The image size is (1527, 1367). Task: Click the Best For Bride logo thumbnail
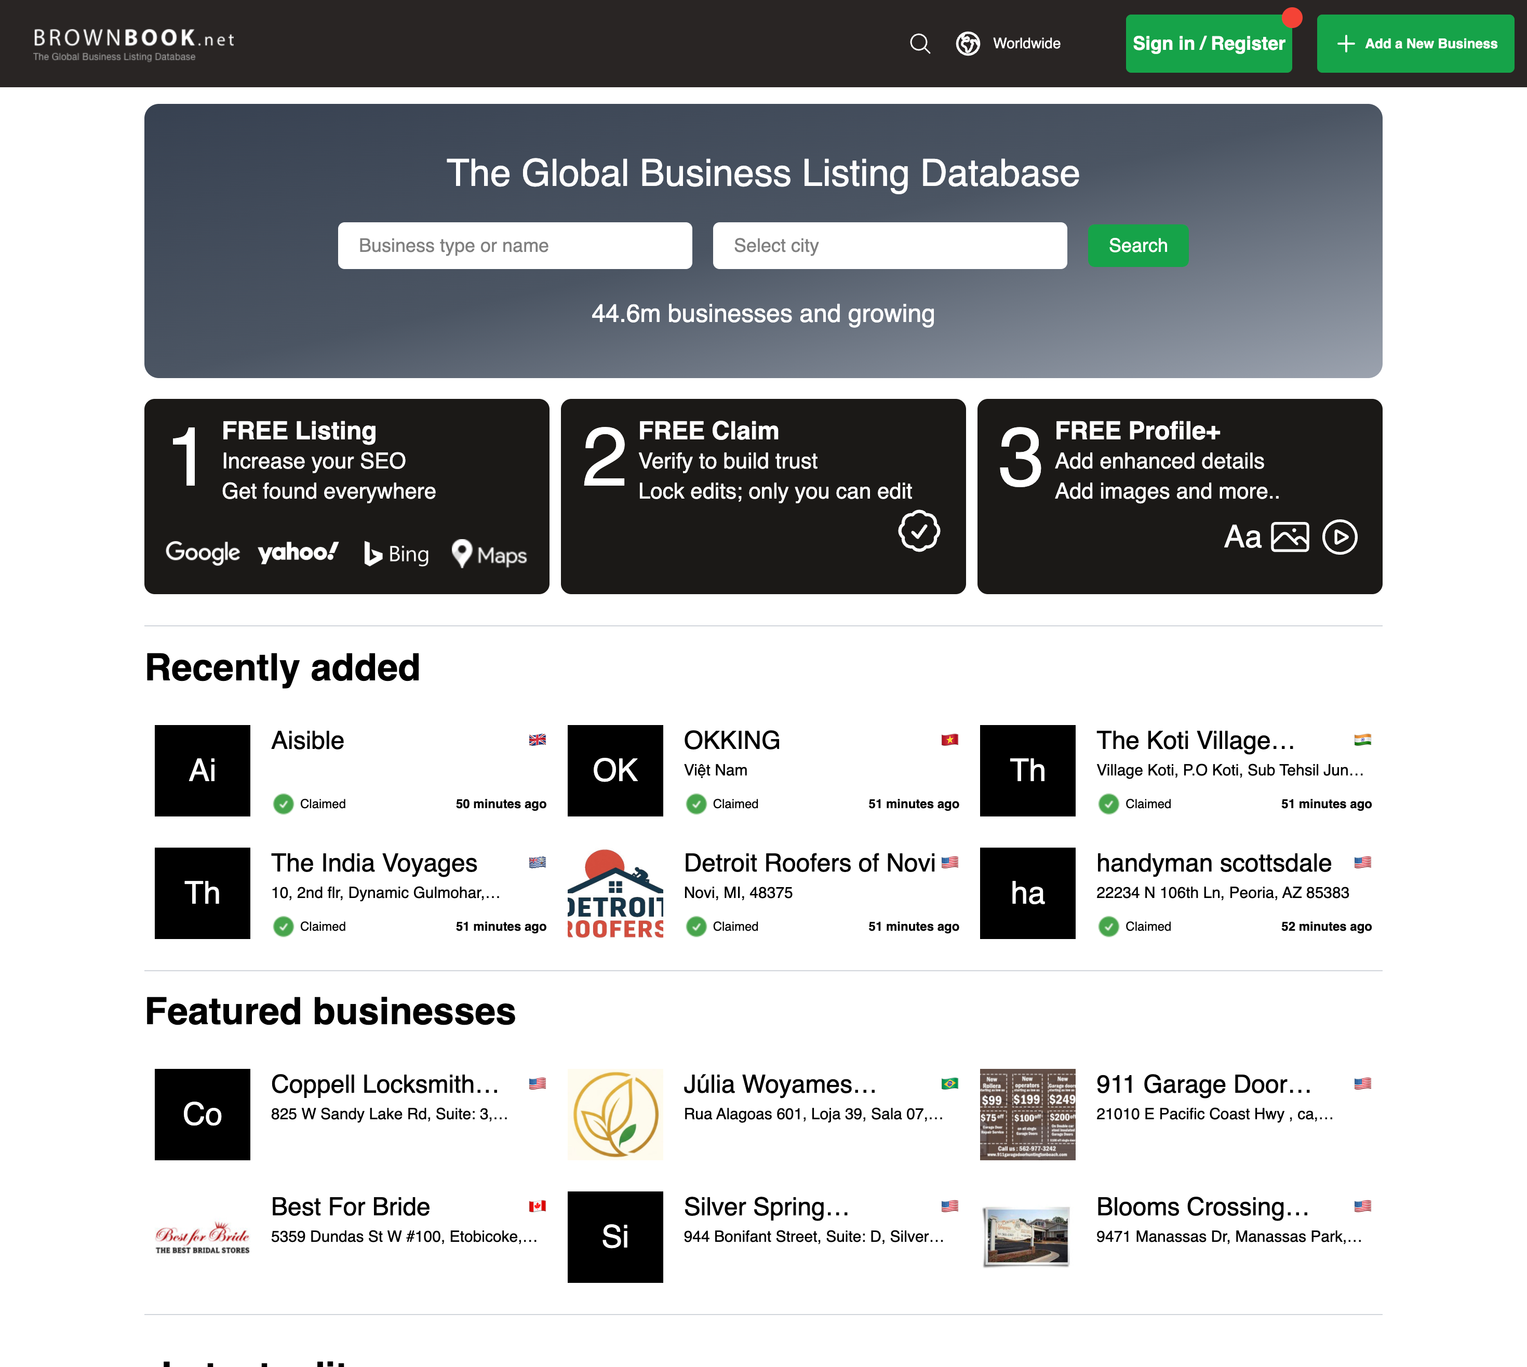[x=202, y=1237]
